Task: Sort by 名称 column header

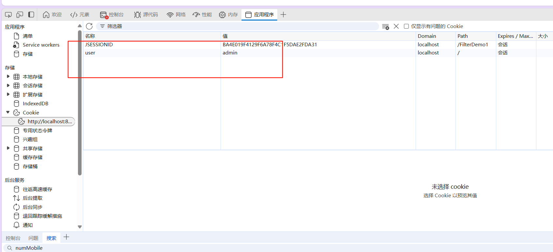Action: tap(152, 36)
